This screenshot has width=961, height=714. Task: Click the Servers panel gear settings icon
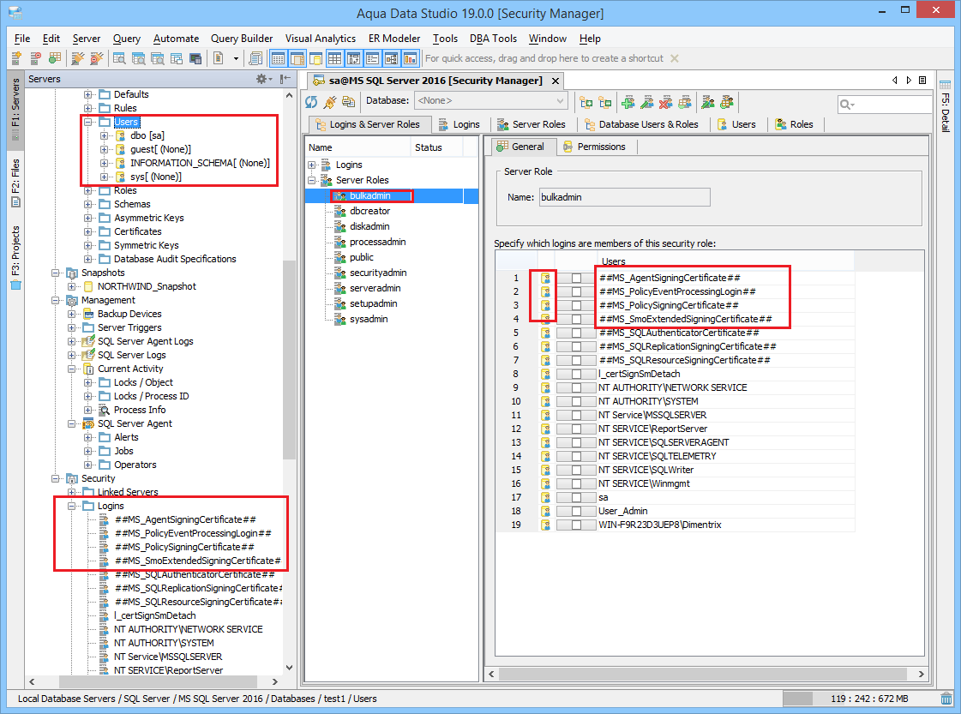pyautogui.click(x=262, y=79)
